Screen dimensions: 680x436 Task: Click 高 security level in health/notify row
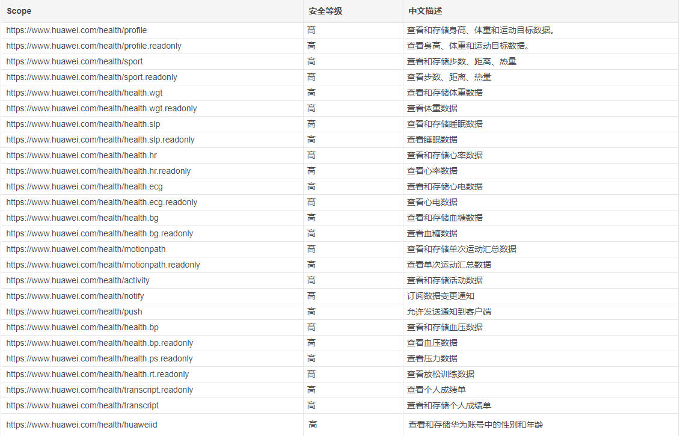tap(311, 296)
